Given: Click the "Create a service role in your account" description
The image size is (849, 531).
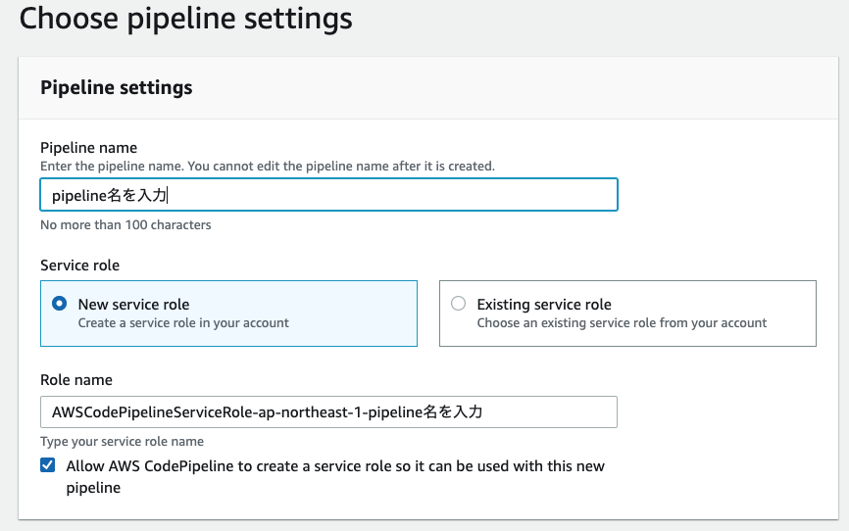Looking at the screenshot, I should click(x=183, y=322).
